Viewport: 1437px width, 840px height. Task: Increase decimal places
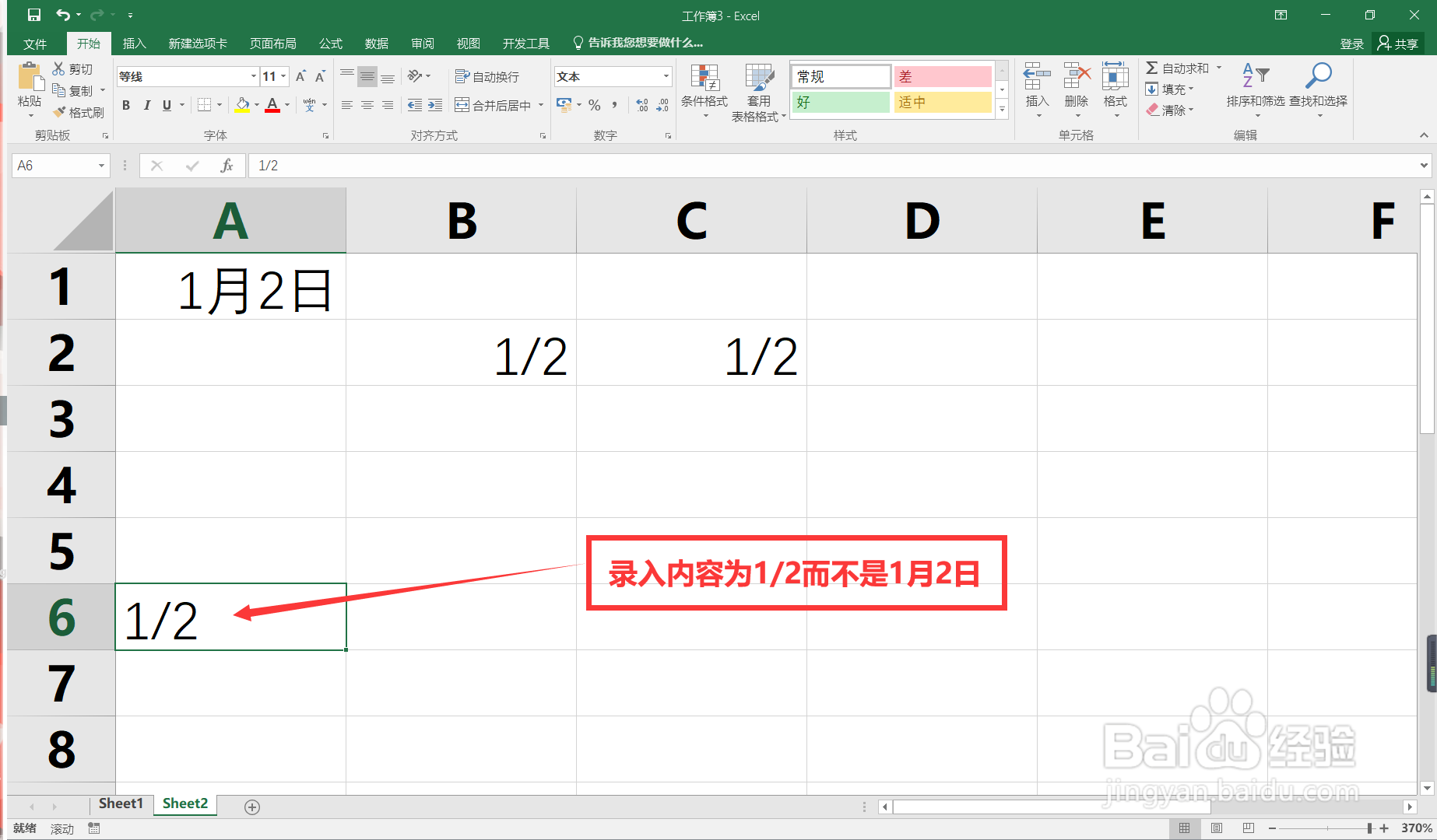[x=641, y=105]
